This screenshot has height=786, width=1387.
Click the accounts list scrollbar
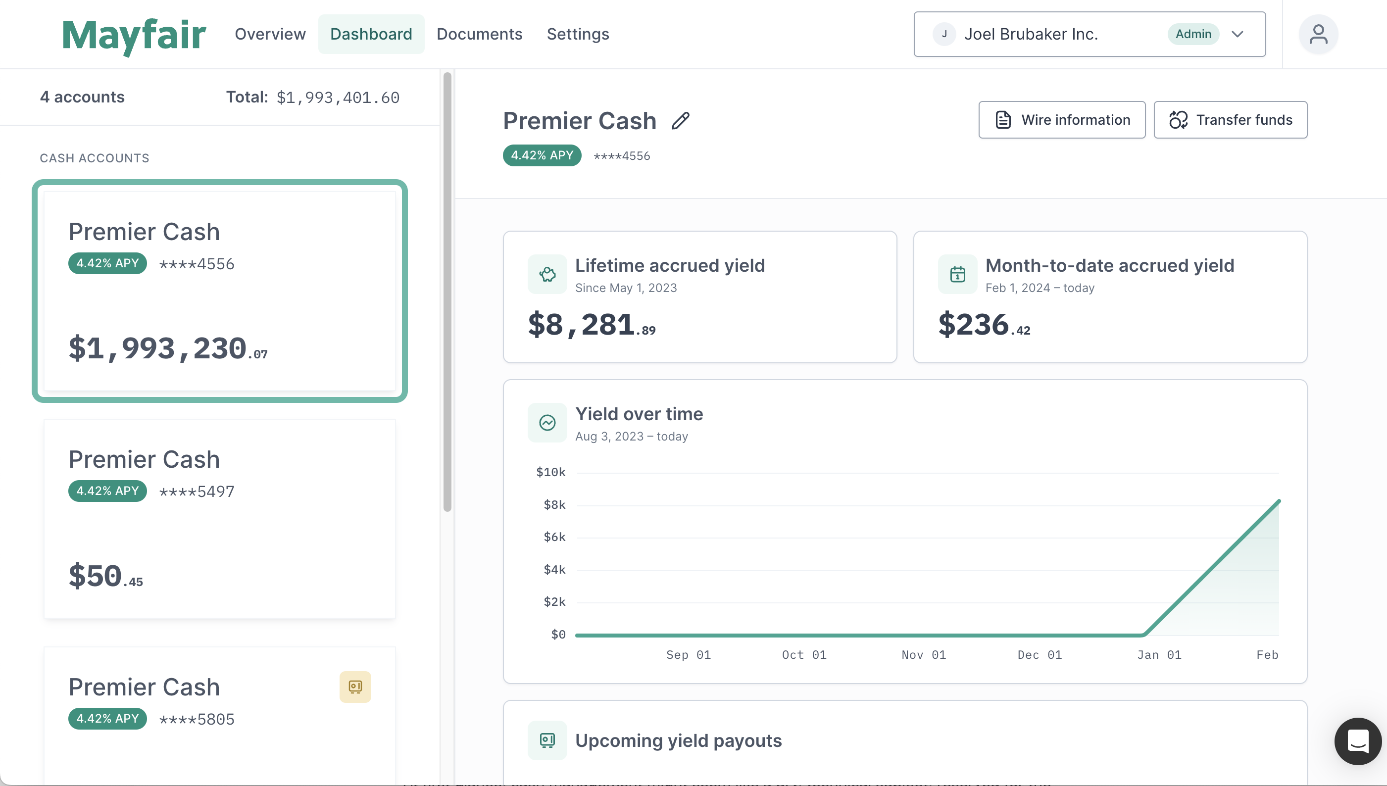coord(447,292)
